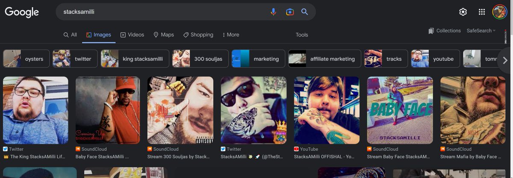Filter by affiliate marketing chip

324,59
